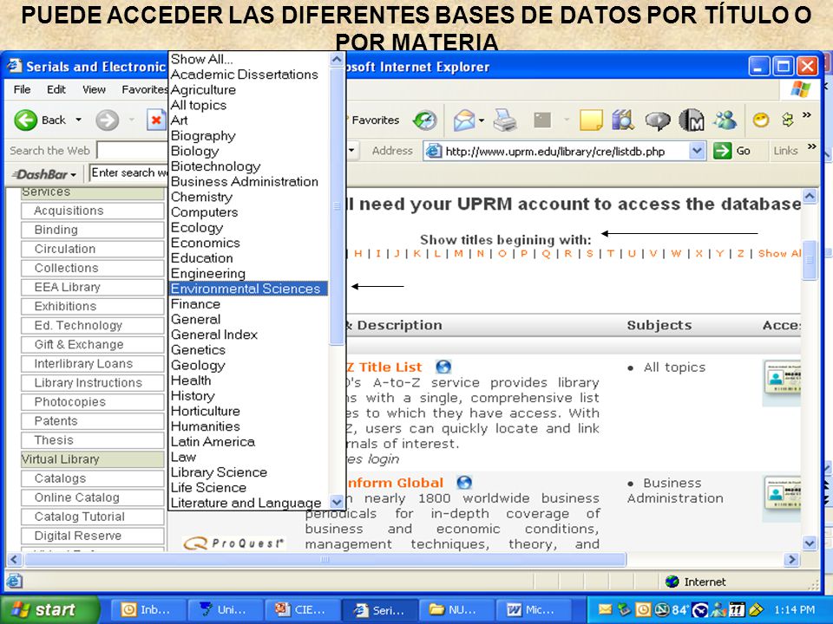Image resolution: width=833 pixels, height=624 pixels.
Task: Click the Discuss speech bubble icon
Action: [x=658, y=121]
